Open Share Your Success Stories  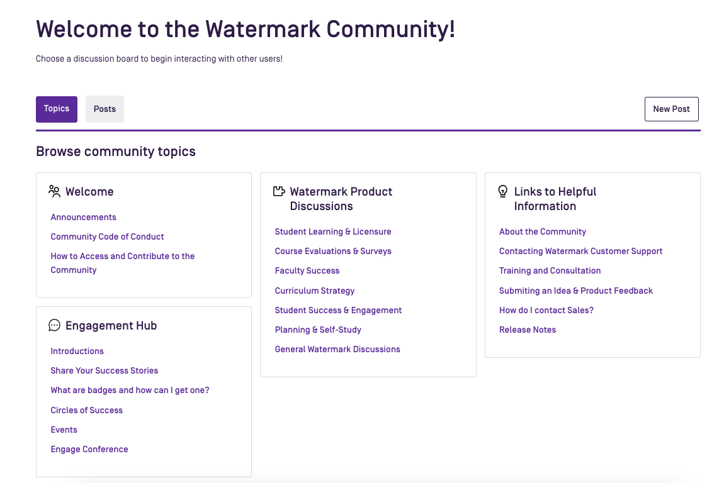[x=105, y=370]
